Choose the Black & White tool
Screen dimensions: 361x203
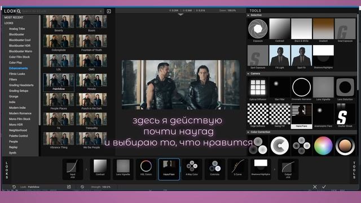click(301, 30)
